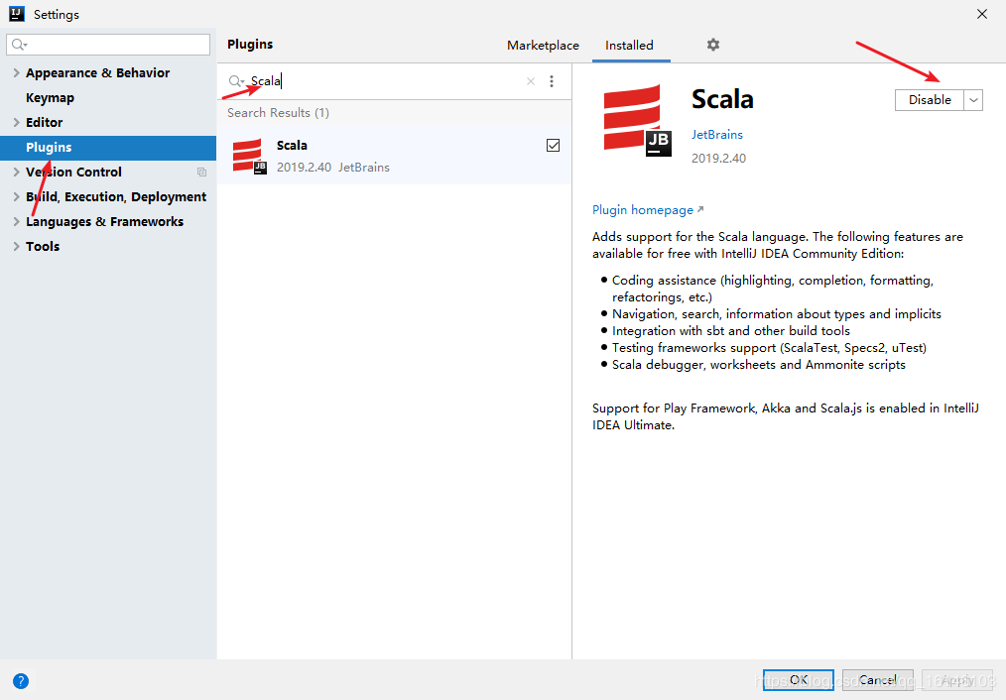1006x700 pixels.
Task: Select the Installed tab
Action: point(629,46)
